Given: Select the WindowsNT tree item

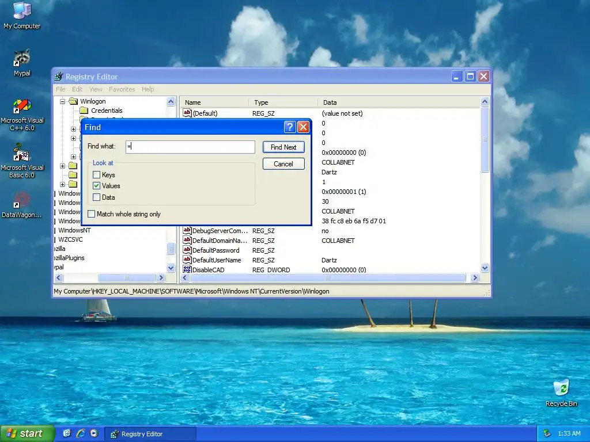Looking at the screenshot, I should [74, 230].
